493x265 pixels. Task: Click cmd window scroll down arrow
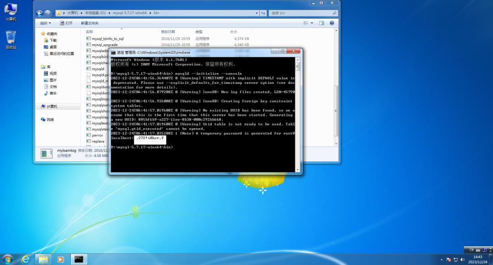[x=298, y=170]
